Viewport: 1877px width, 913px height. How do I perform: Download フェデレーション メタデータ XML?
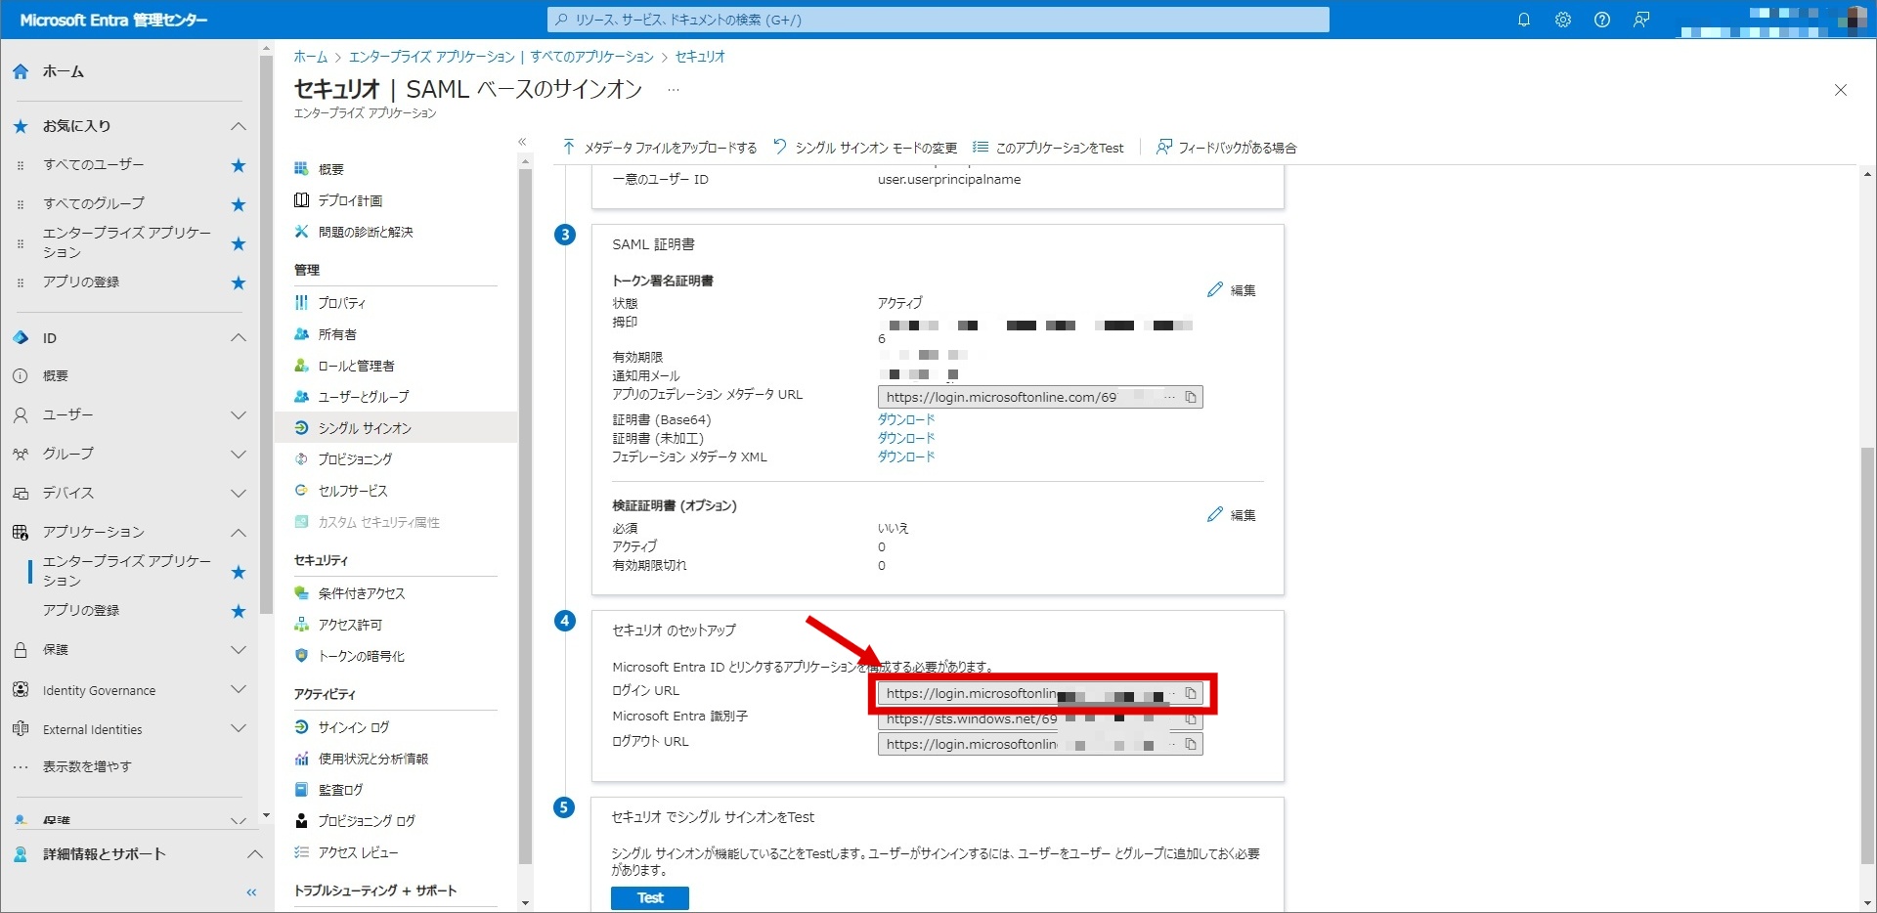tap(906, 456)
